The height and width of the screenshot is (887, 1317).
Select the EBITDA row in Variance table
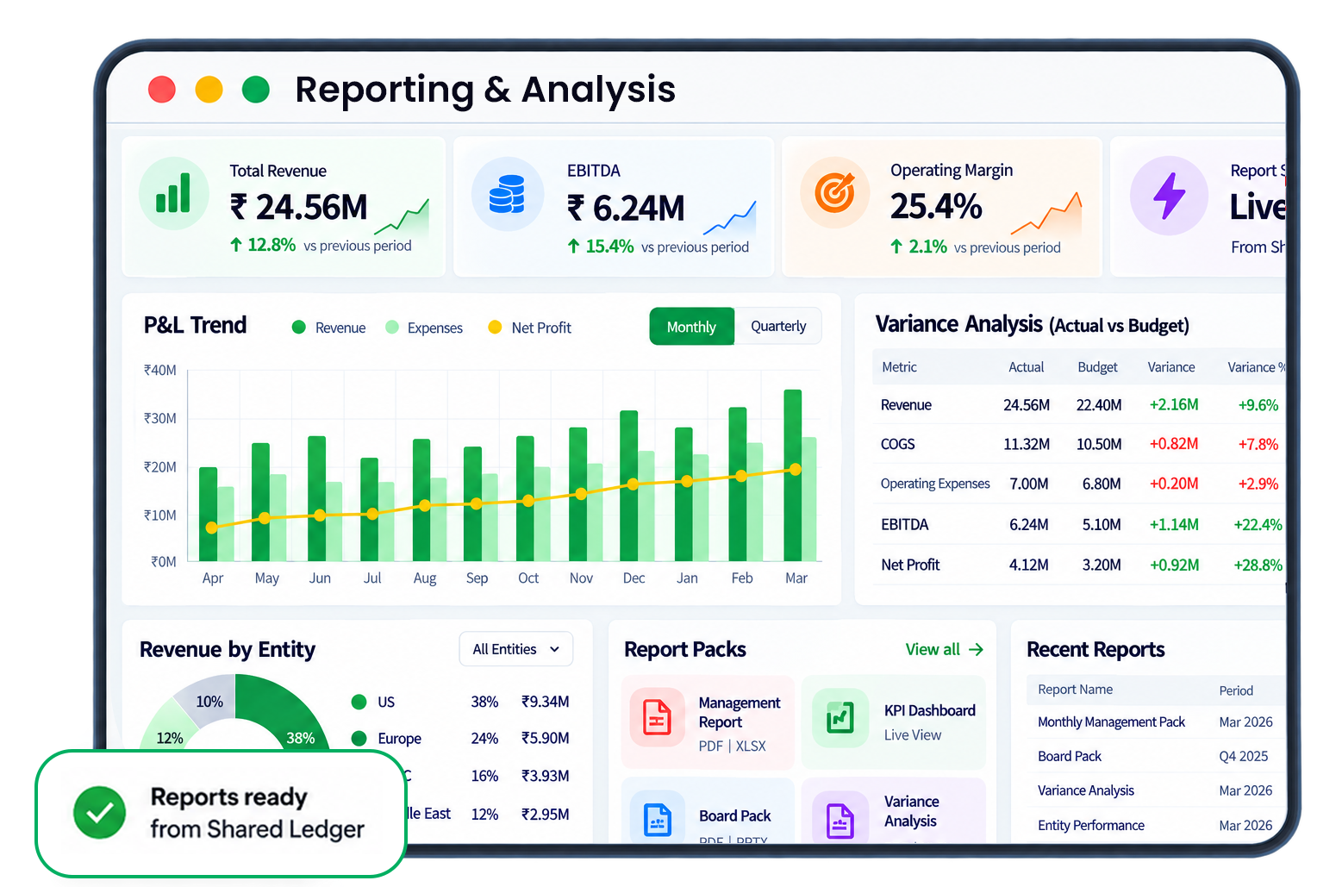tap(1079, 524)
